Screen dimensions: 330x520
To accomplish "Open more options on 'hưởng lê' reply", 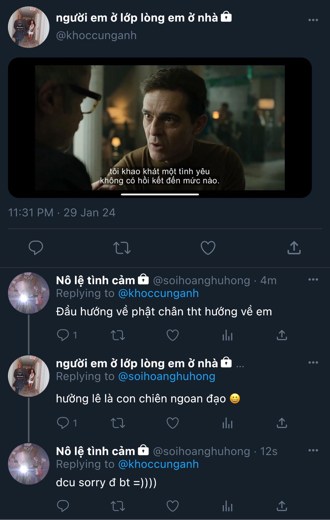I will [313, 363].
